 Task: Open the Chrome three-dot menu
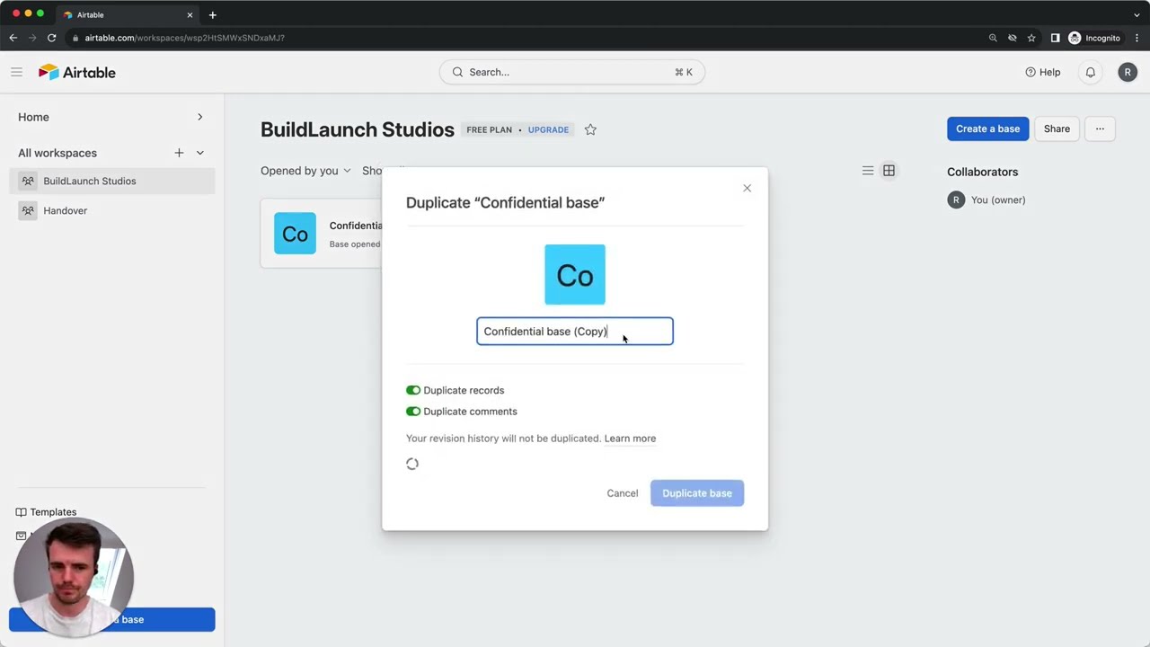(x=1137, y=38)
